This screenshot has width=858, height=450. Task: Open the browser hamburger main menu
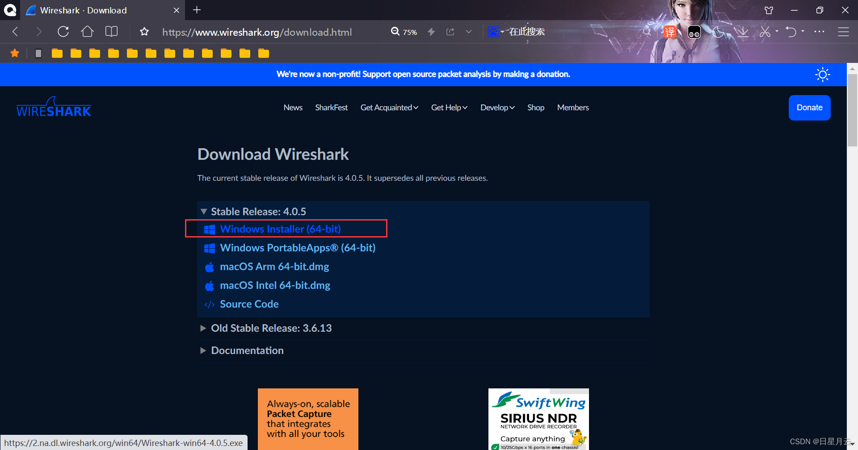843,32
